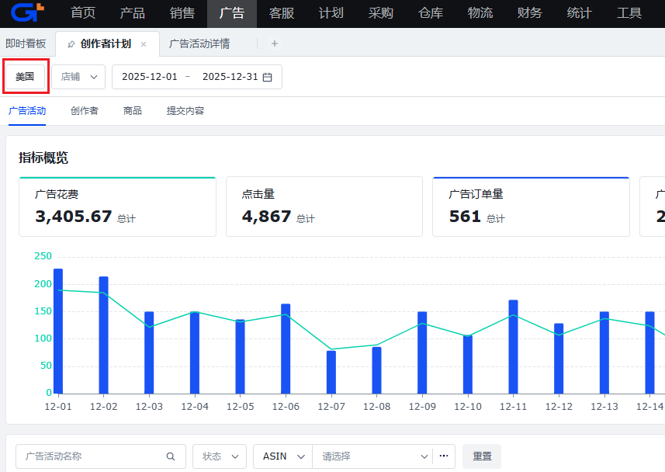The image size is (665, 472).
Task: Click the 美国 country selector
Action: (25, 77)
